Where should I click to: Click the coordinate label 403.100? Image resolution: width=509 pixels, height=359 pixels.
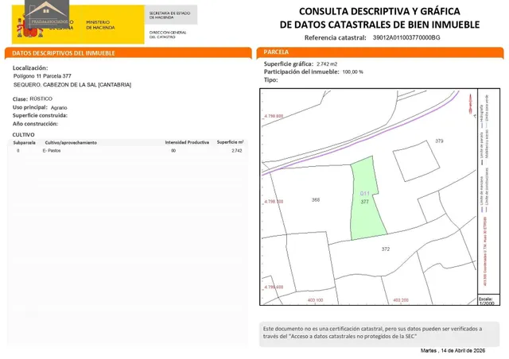pos(315,300)
